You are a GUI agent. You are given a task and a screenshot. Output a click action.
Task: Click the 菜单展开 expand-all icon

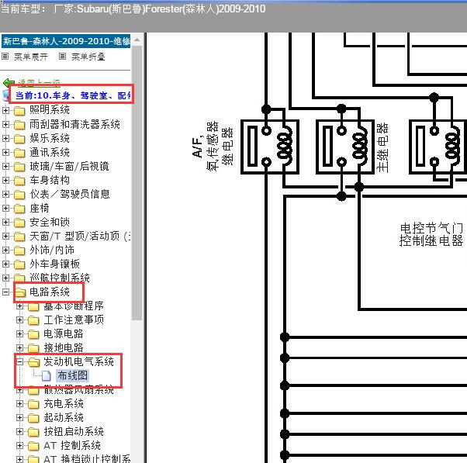[x=5, y=57]
